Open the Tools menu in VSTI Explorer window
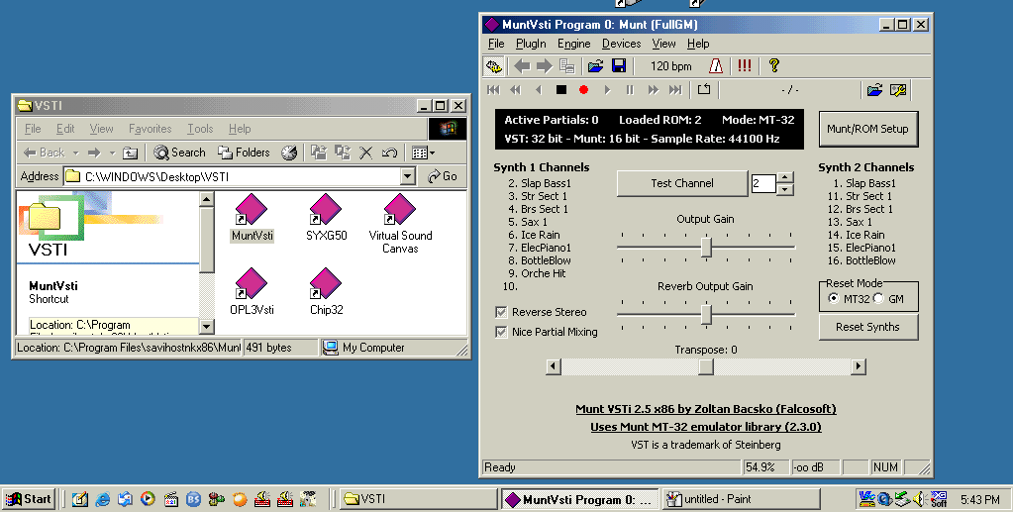 pyautogui.click(x=200, y=129)
